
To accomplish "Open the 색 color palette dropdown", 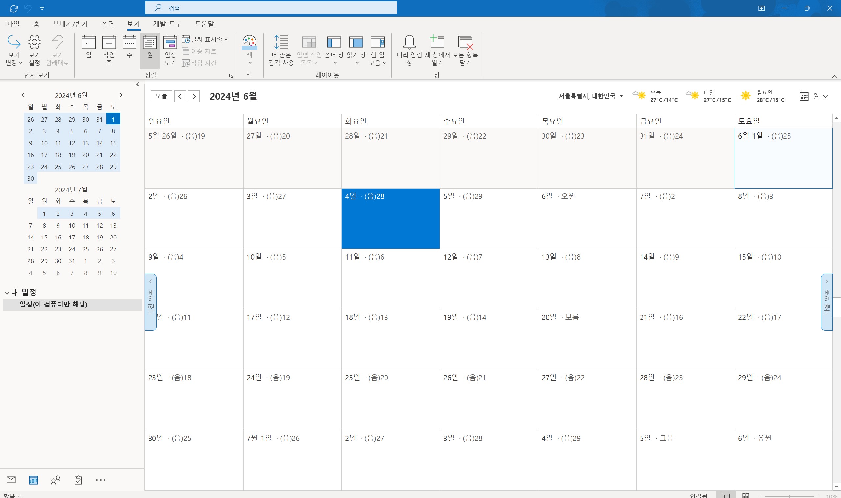I will click(249, 50).
